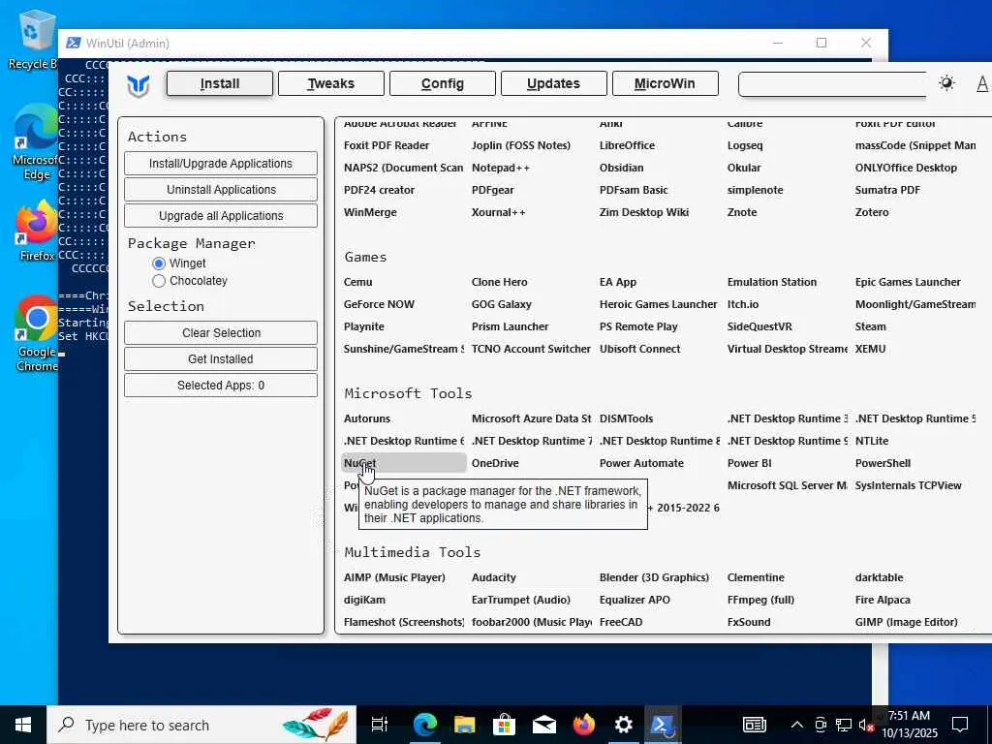
Task: Select Power Automate entry
Action: pyautogui.click(x=641, y=463)
